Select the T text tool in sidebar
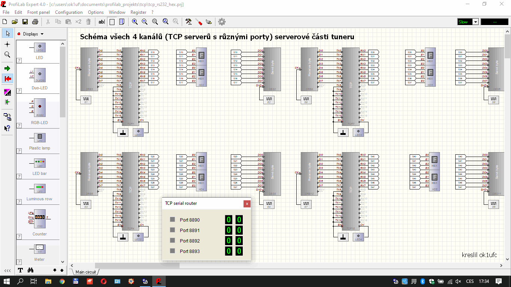 point(20,270)
